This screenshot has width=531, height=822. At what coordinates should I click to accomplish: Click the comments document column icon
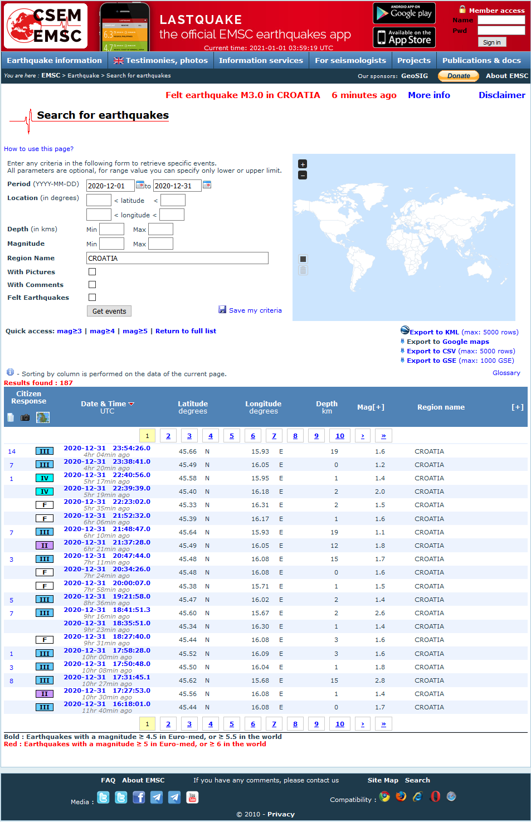point(11,417)
